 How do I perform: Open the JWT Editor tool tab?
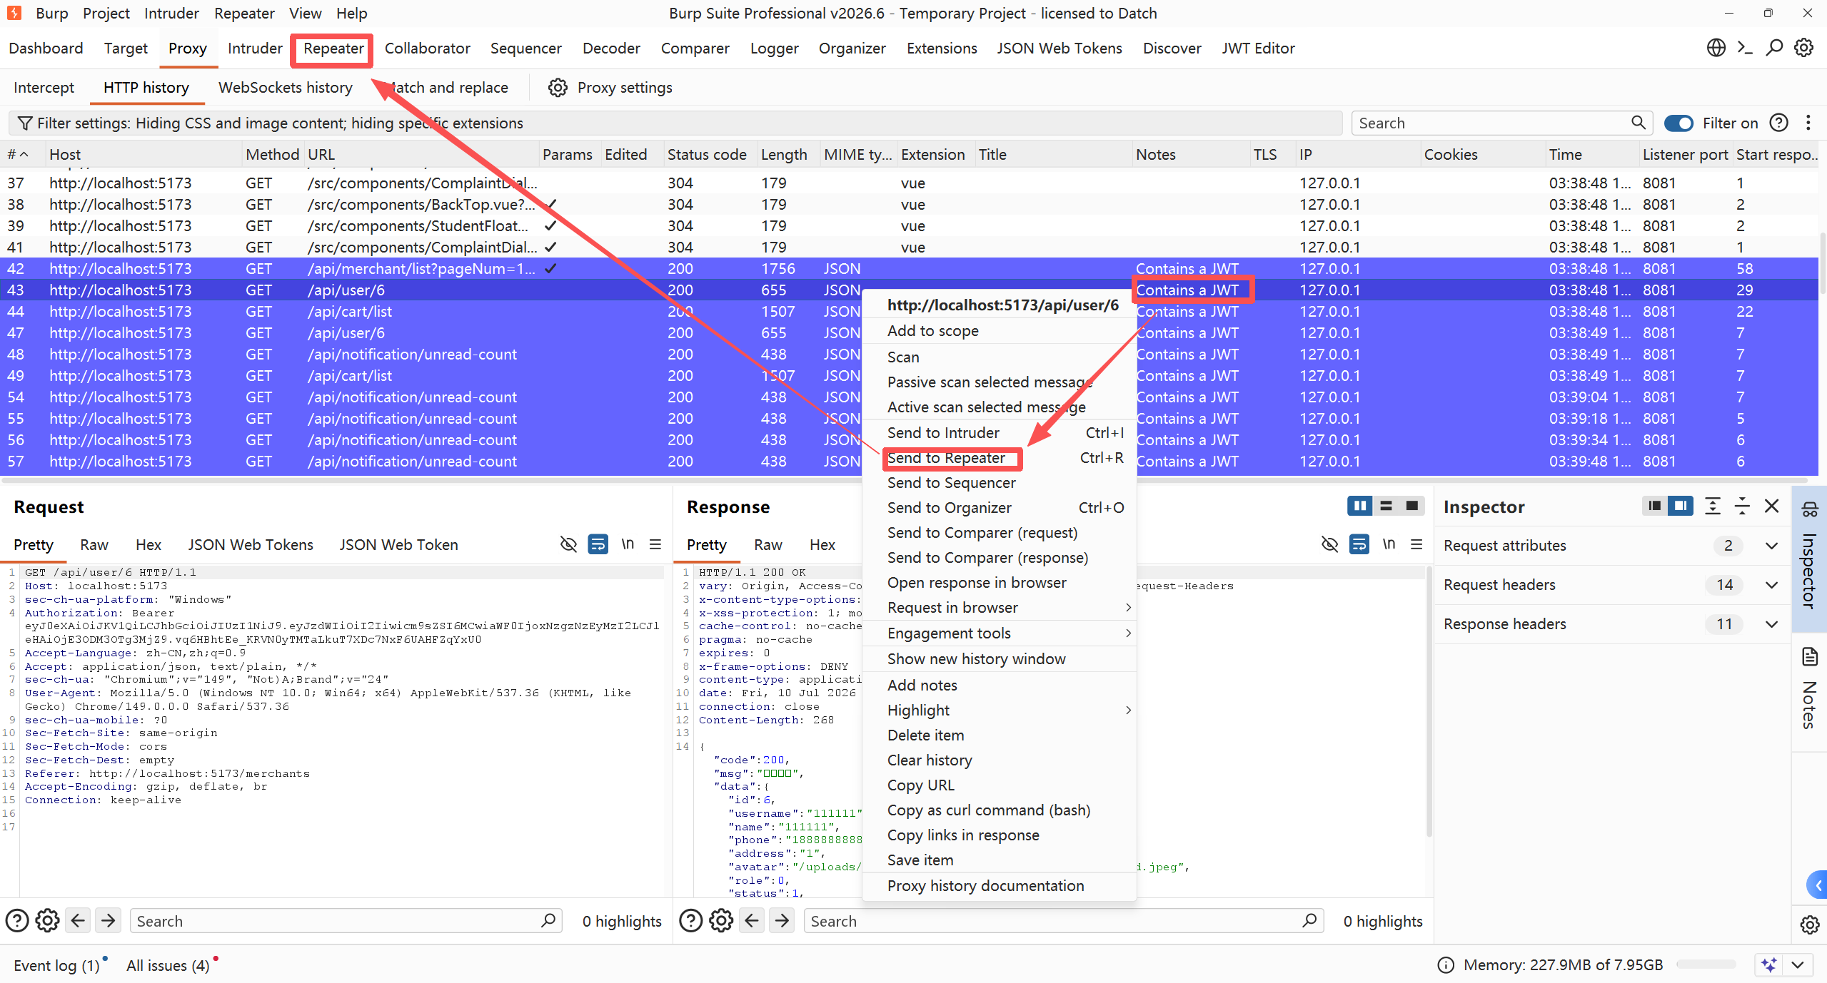tap(1258, 49)
